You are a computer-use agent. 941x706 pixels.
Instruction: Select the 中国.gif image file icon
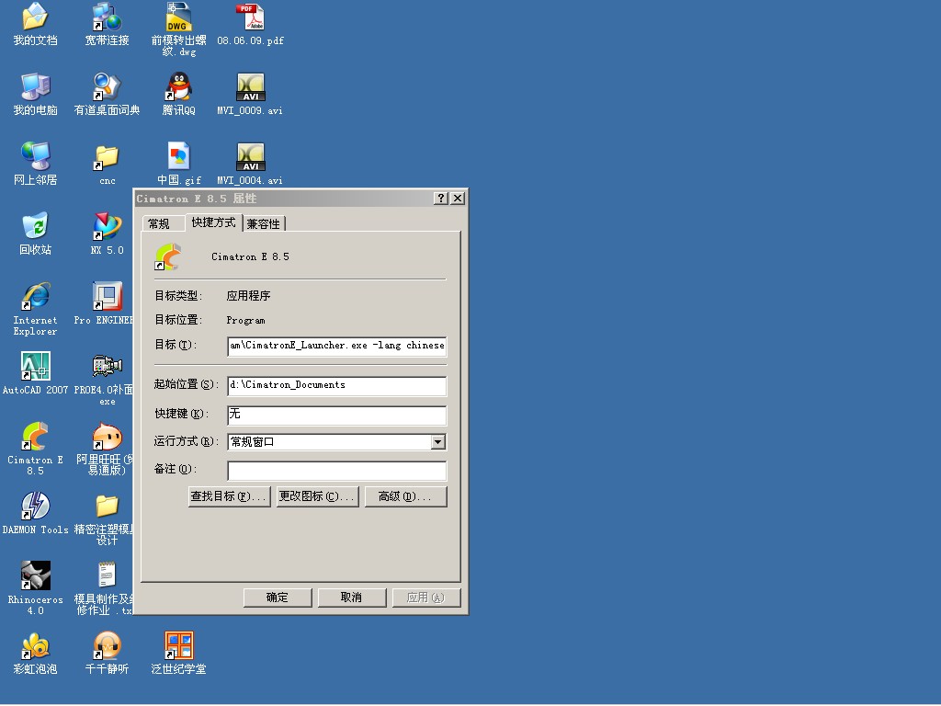click(x=179, y=156)
